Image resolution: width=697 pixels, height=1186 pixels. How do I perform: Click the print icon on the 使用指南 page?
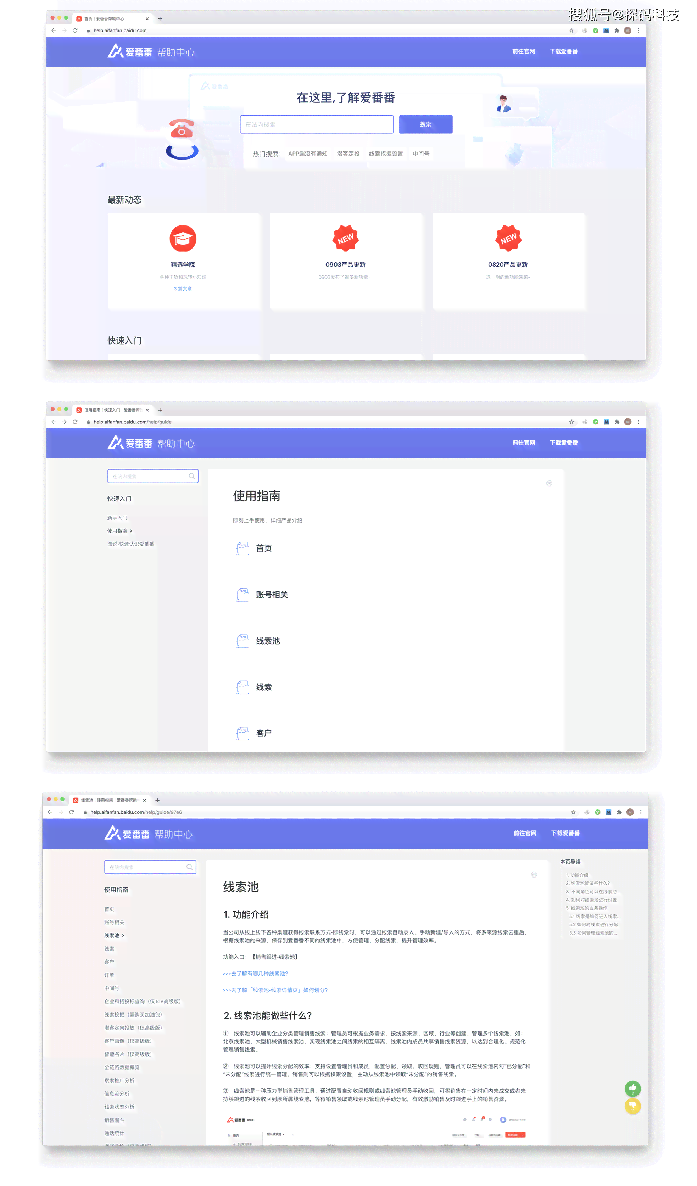click(549, 483)
